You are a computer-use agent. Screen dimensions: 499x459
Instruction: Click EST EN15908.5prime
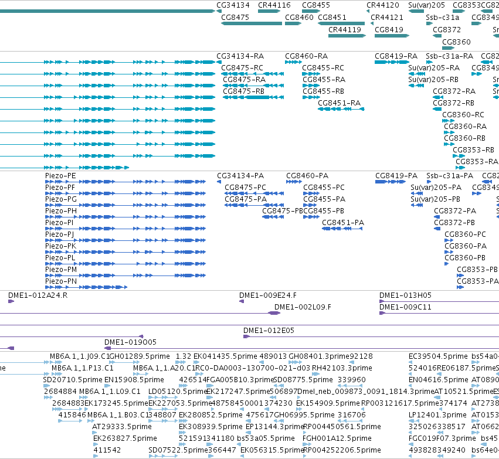click(x=134, y=380)
